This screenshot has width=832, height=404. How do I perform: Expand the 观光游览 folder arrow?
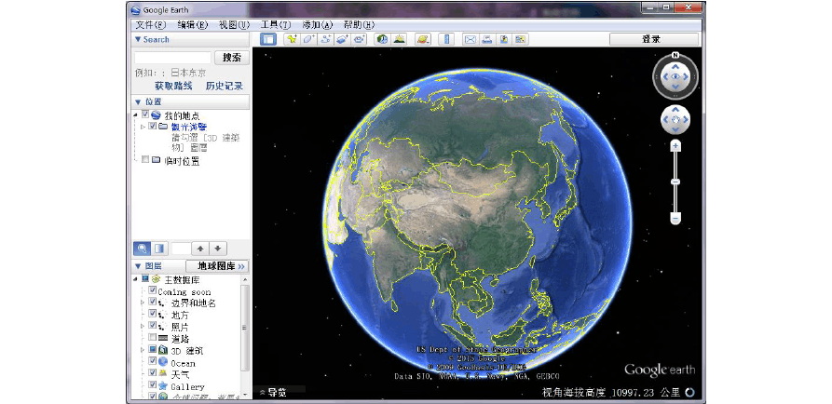click(x=143, y=127)
